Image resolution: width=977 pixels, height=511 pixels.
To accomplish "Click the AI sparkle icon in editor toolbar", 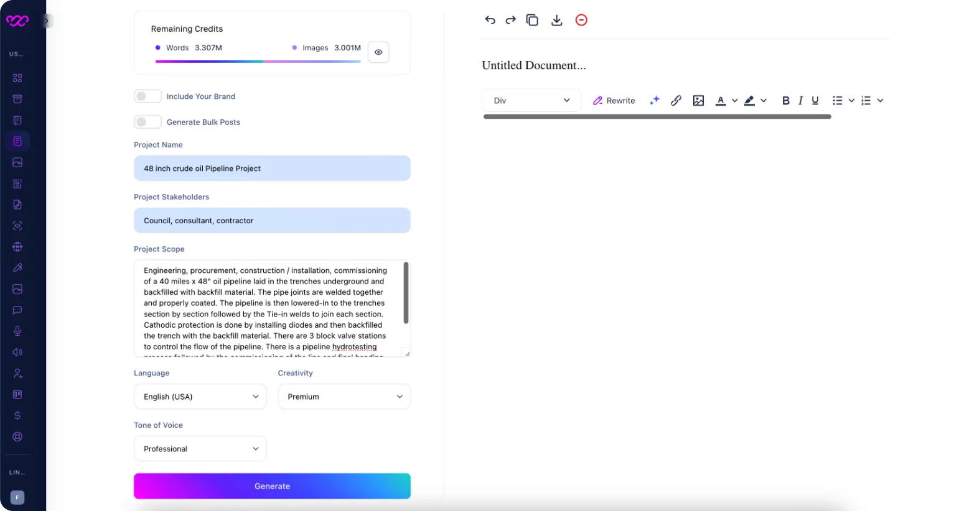I will (655, 100).
